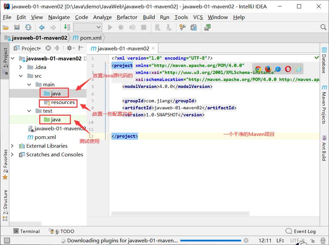
Task: Click the Run with Coverage icon
Action: [132, 27]
